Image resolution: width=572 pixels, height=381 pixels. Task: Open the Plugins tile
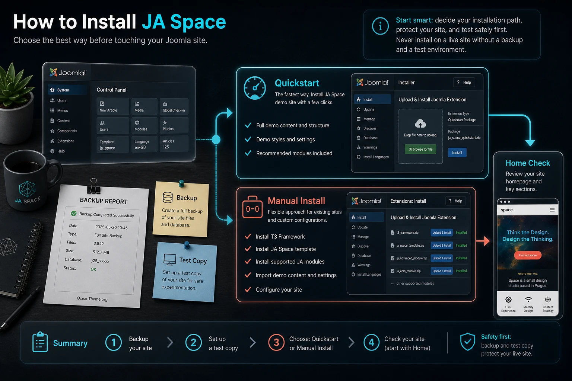[x=174, y=125]
